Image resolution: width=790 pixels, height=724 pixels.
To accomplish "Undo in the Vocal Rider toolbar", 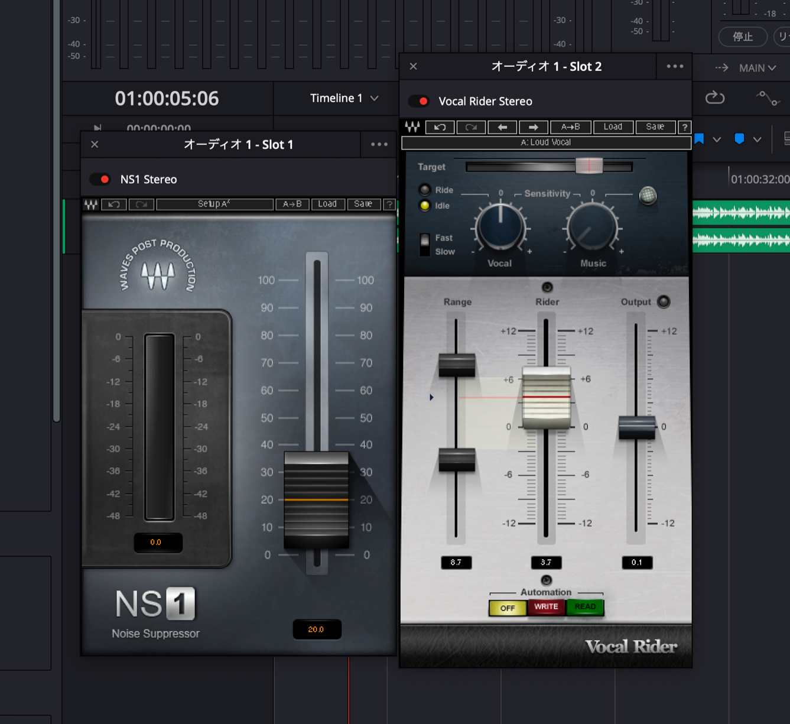I will (x=440, y=127).
